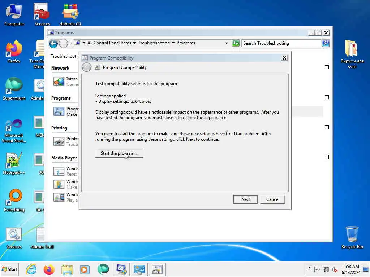Select the Admin Troll desktop icon
The width and height of the screenshot is (370, 277).
coord(42,238)
